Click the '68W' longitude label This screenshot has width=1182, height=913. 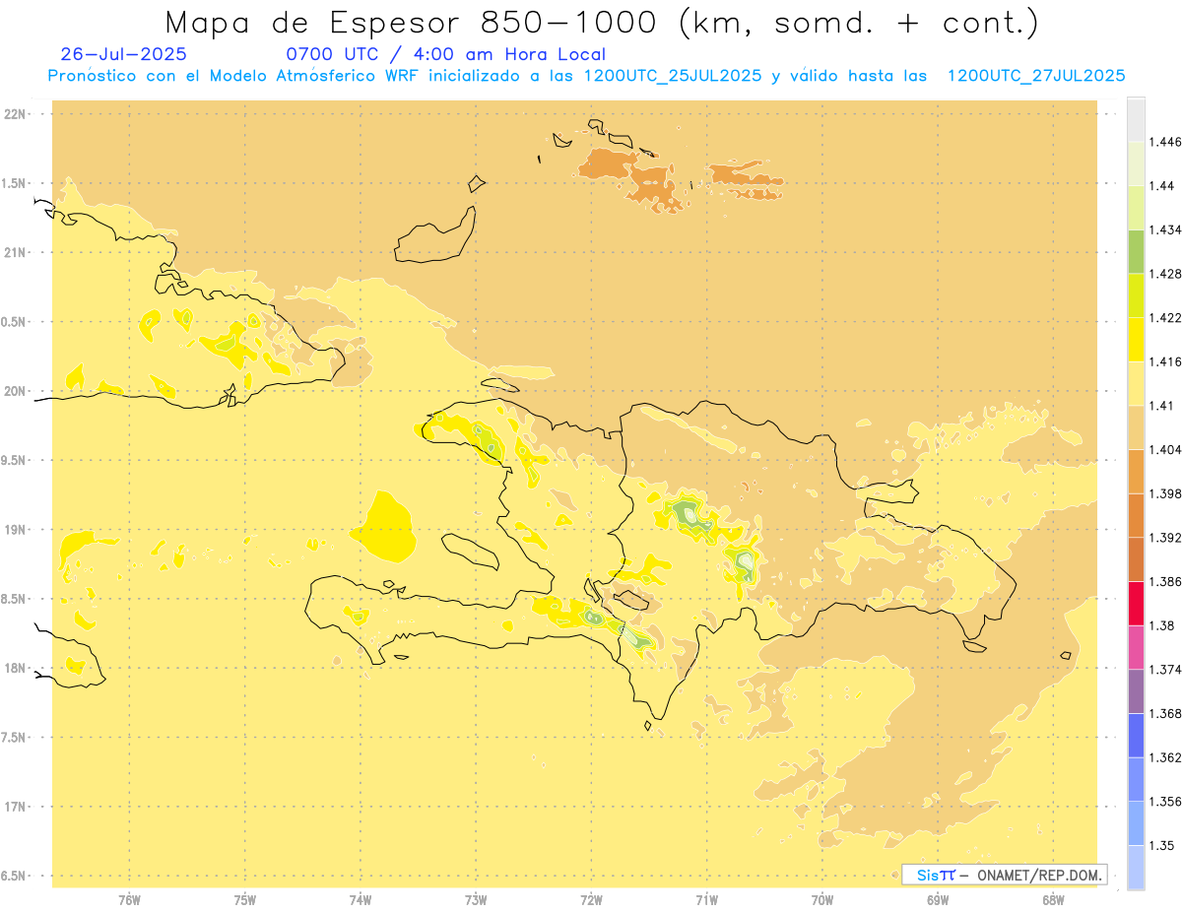[x=1053, y=900]
